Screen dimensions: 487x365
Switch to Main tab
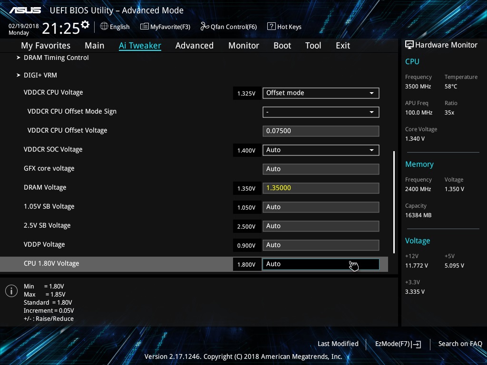click(95, 45)
